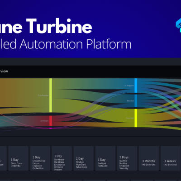Screen dimensions: 181x181
Task: Click the Automation Platform subtitle text
Action: (76, 44)
